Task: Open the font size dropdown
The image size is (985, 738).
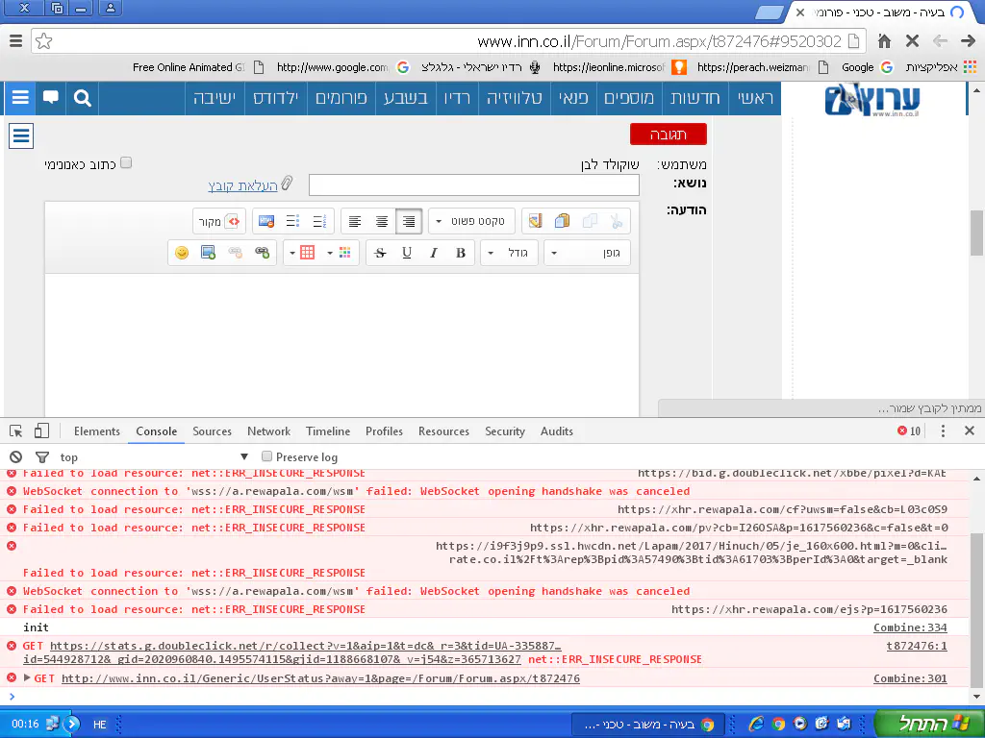Action: (508, 253)
